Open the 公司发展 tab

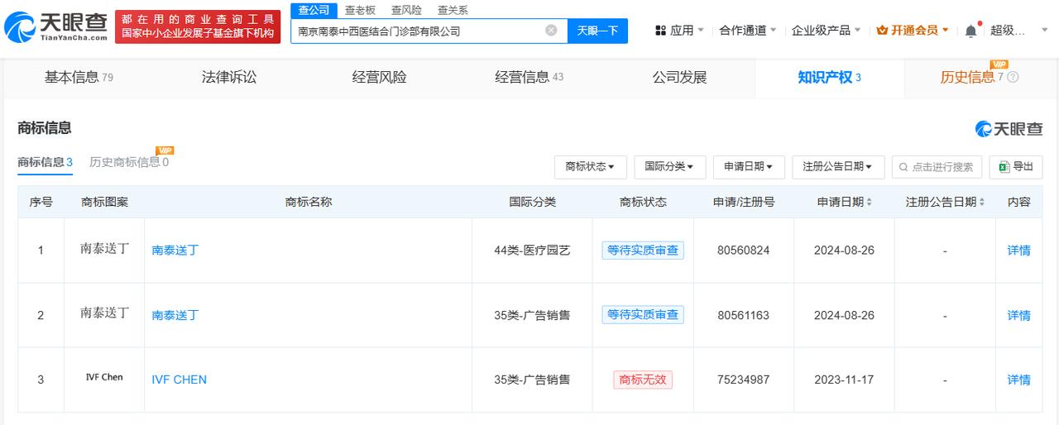tap(679, 77)
